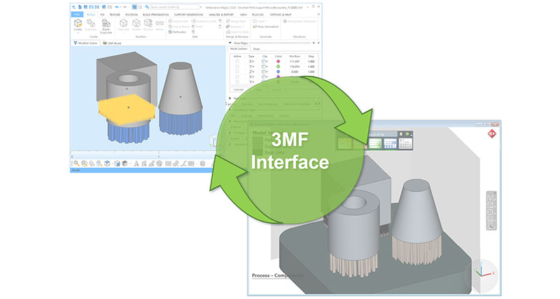560x299 pixels.
Task: Click Merge Parts in Merge & Boolean group
Action: coord(236,22)
